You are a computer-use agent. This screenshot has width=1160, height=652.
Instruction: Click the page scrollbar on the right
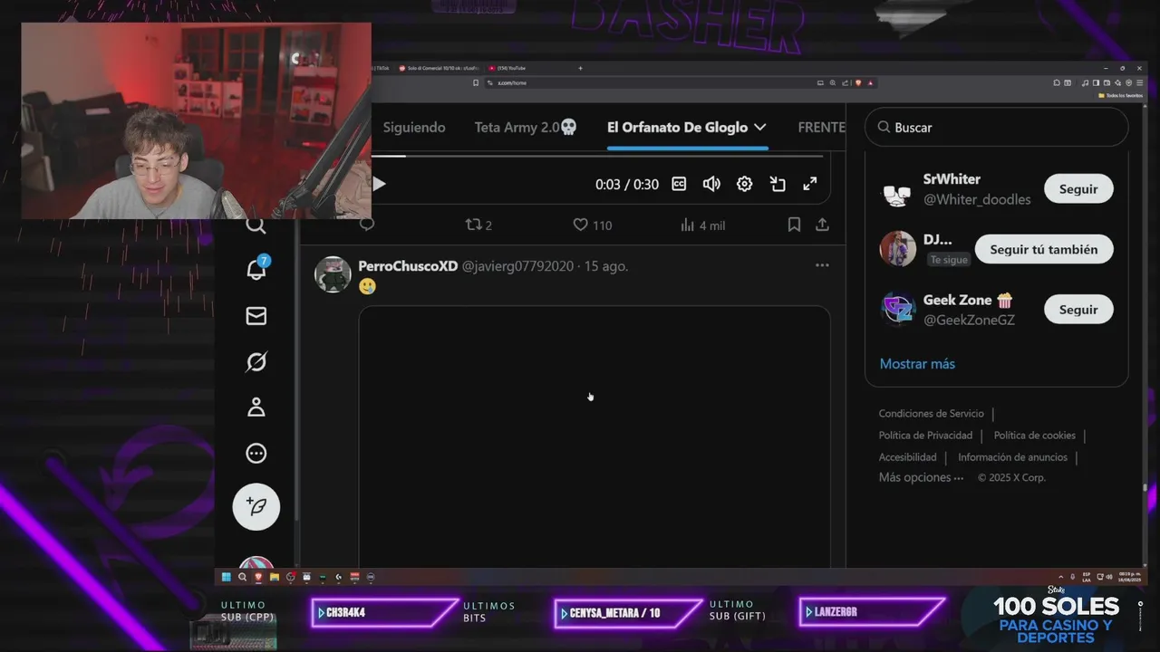click(1145, 489)
